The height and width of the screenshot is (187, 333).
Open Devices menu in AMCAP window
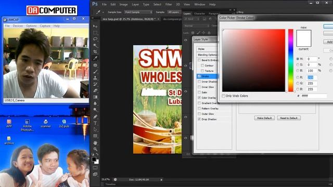click(x=18, y=26)
